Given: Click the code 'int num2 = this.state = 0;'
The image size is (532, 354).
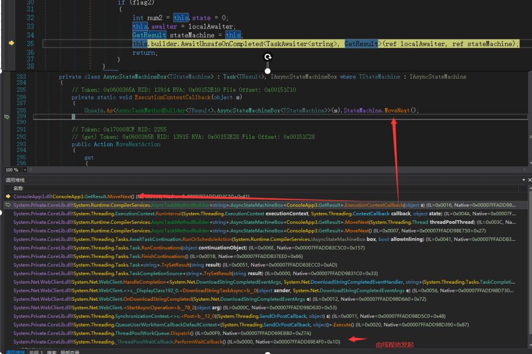Looking at the screenshot, I should point(181,18).
